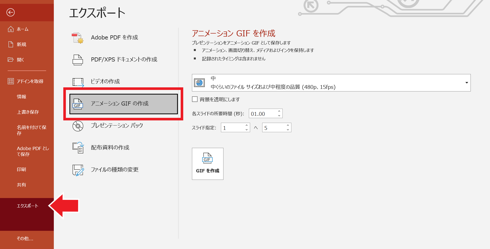The image size is (490, 249).
Task: Click the presentation pack CD icon
Action: click(78, 126)
